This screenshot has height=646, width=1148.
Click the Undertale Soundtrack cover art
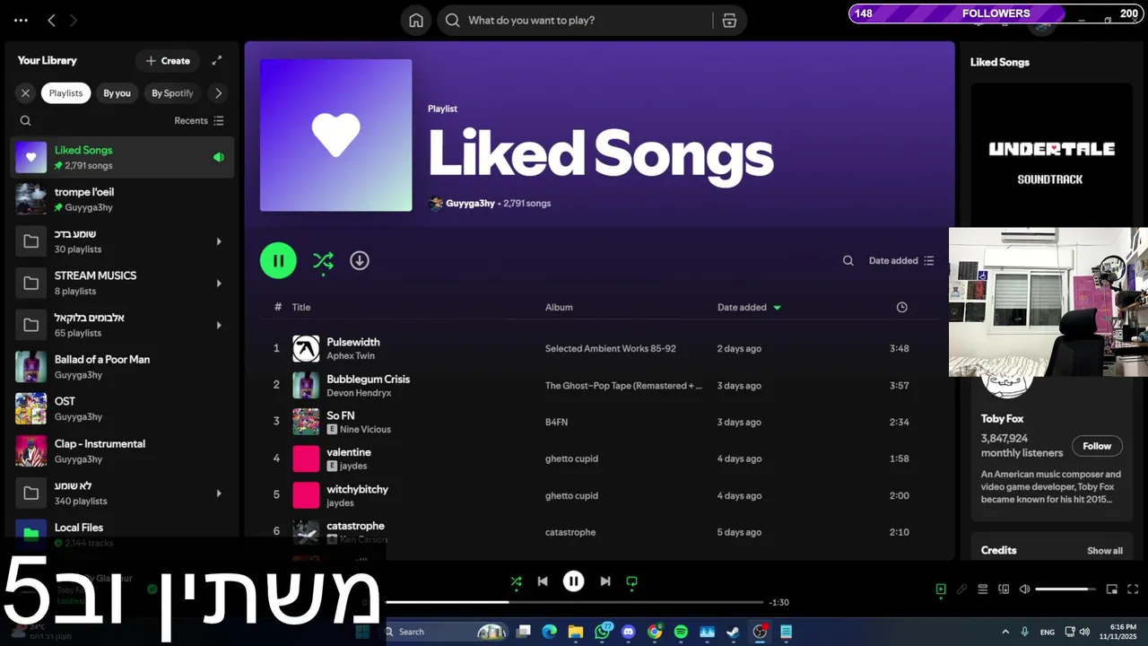click(x=1051, y=156)
